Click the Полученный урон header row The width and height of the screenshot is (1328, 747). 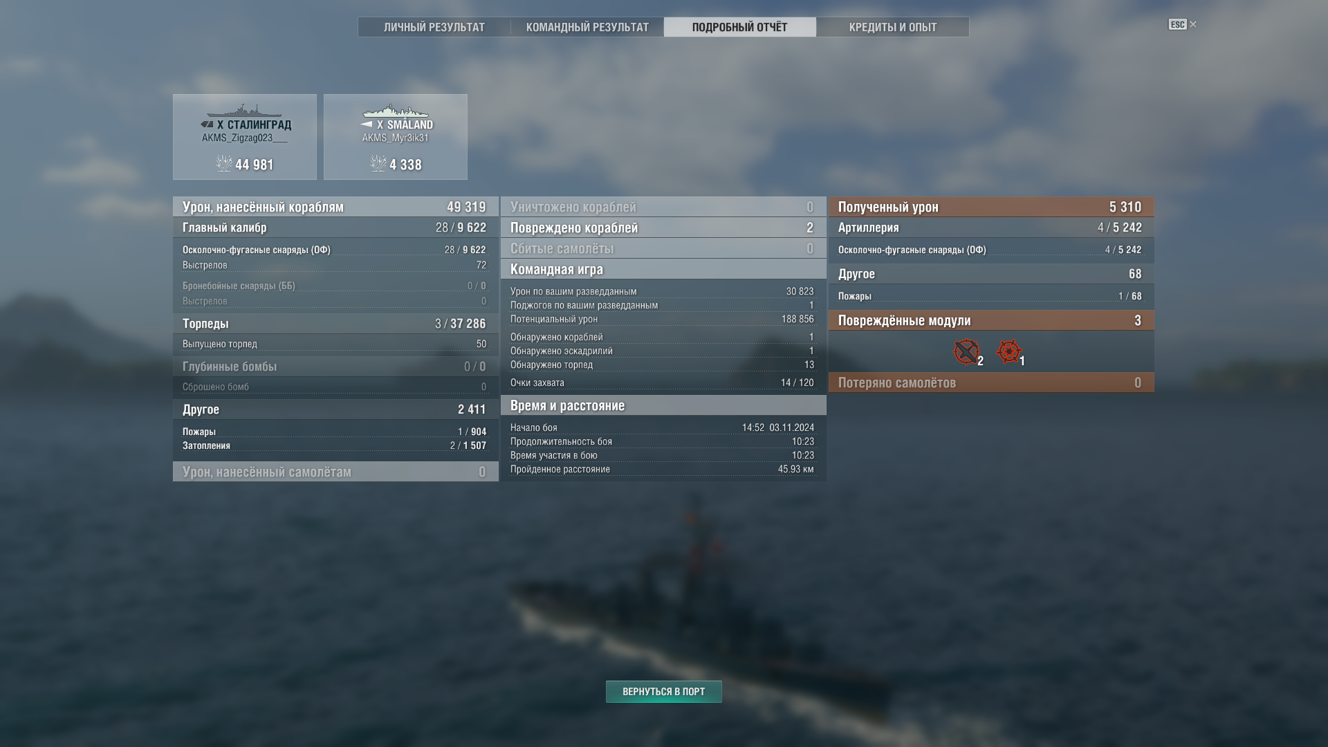pos(991,207)
